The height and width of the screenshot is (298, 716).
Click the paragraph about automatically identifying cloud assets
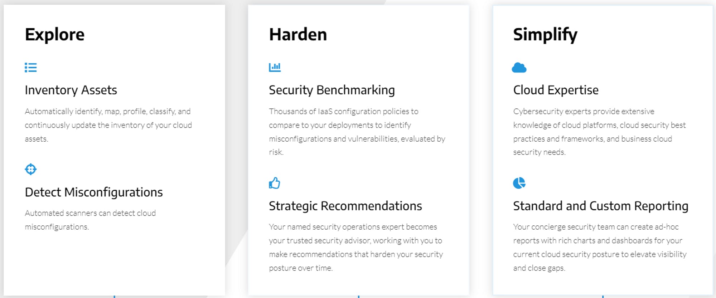(108, 125)
